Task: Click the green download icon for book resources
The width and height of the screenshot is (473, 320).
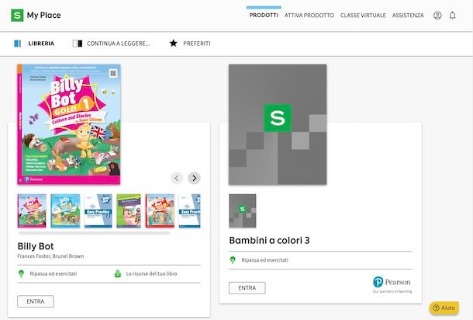Action: click(118, 273)
